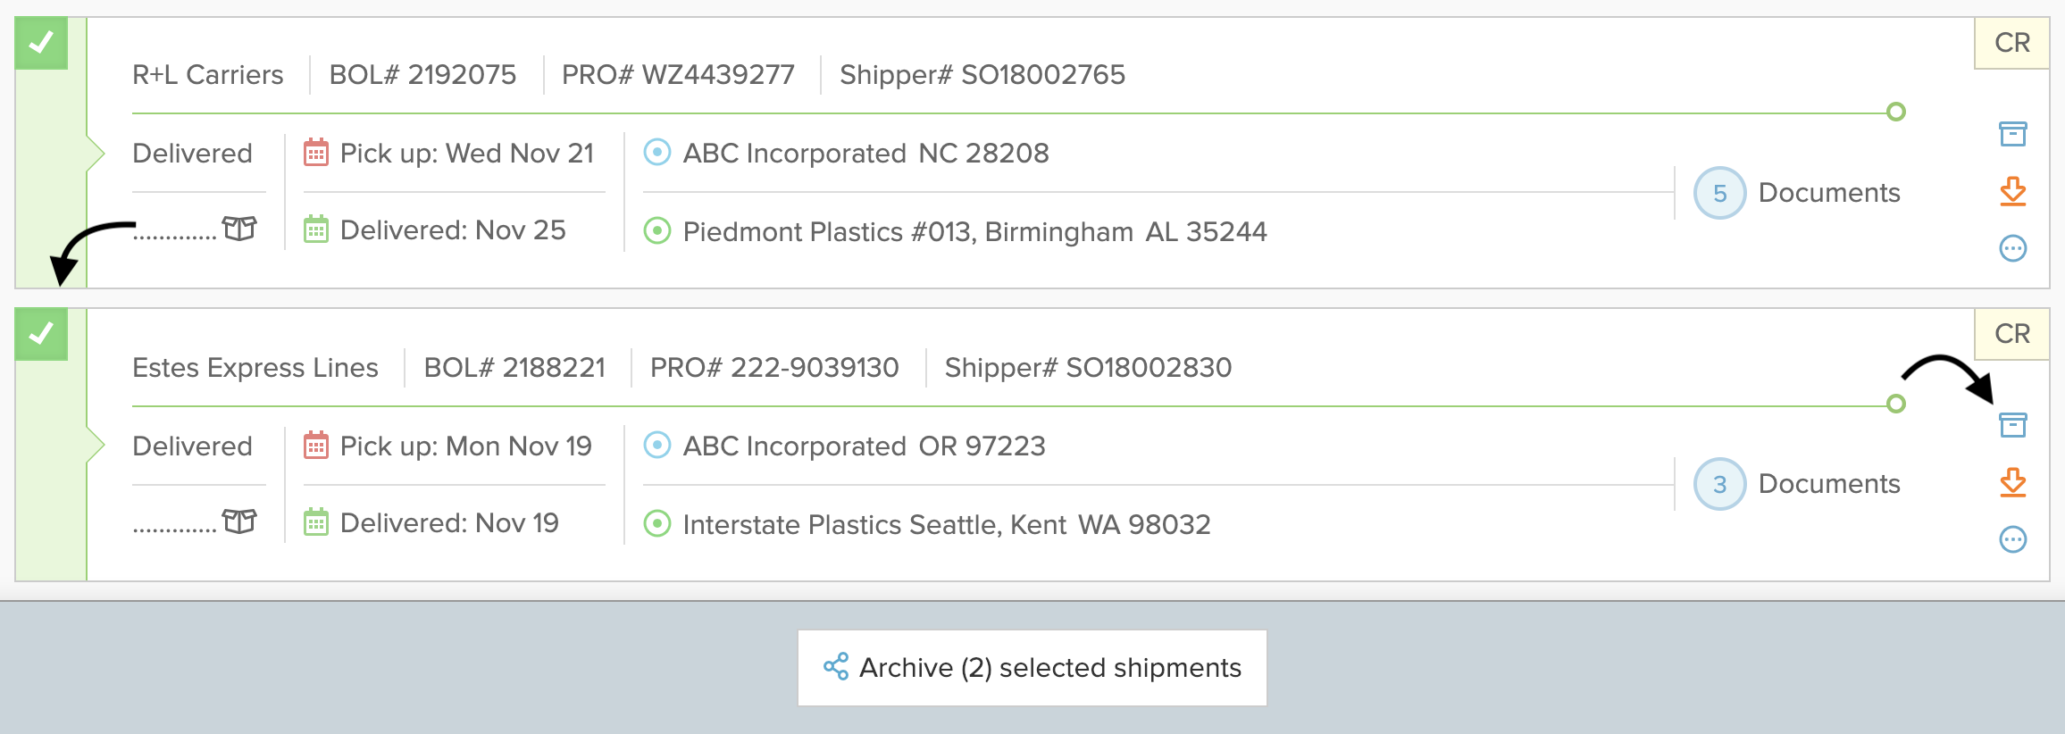This screenshot has width=2065, height=734.
Task: Open more options for R+L Carriers shipment
Action: pos(2012,248)
